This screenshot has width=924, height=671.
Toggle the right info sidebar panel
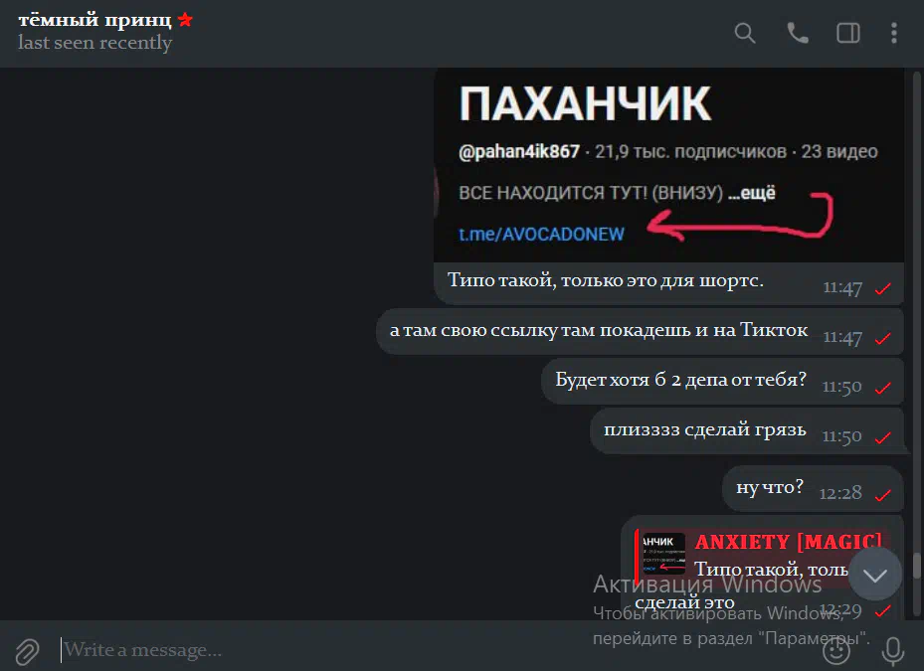[848, 33]
